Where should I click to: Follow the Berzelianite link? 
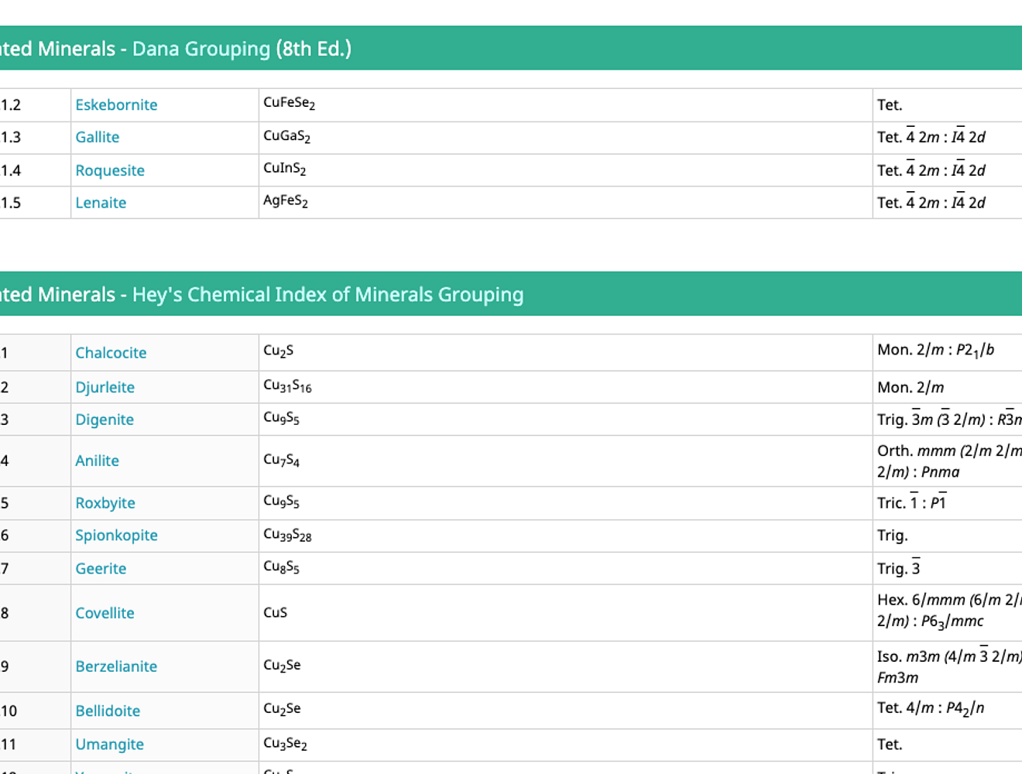116,666
